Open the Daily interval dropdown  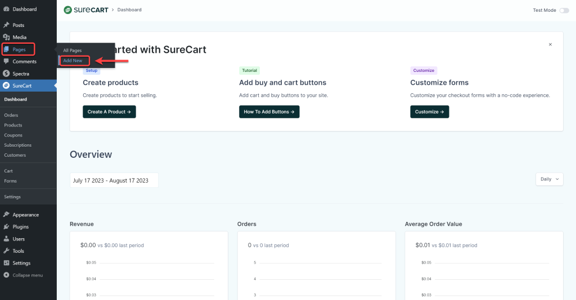pyautogui.click(x=549, y=179)
